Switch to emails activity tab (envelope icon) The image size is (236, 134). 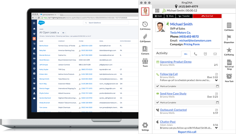coord(215,54)
